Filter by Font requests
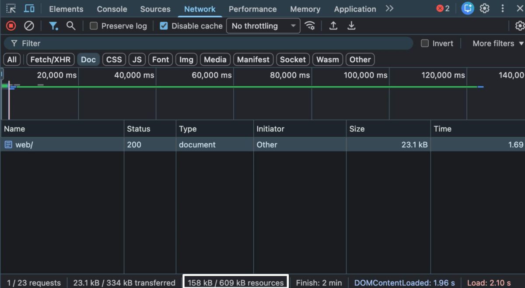 tap(161, 60)
